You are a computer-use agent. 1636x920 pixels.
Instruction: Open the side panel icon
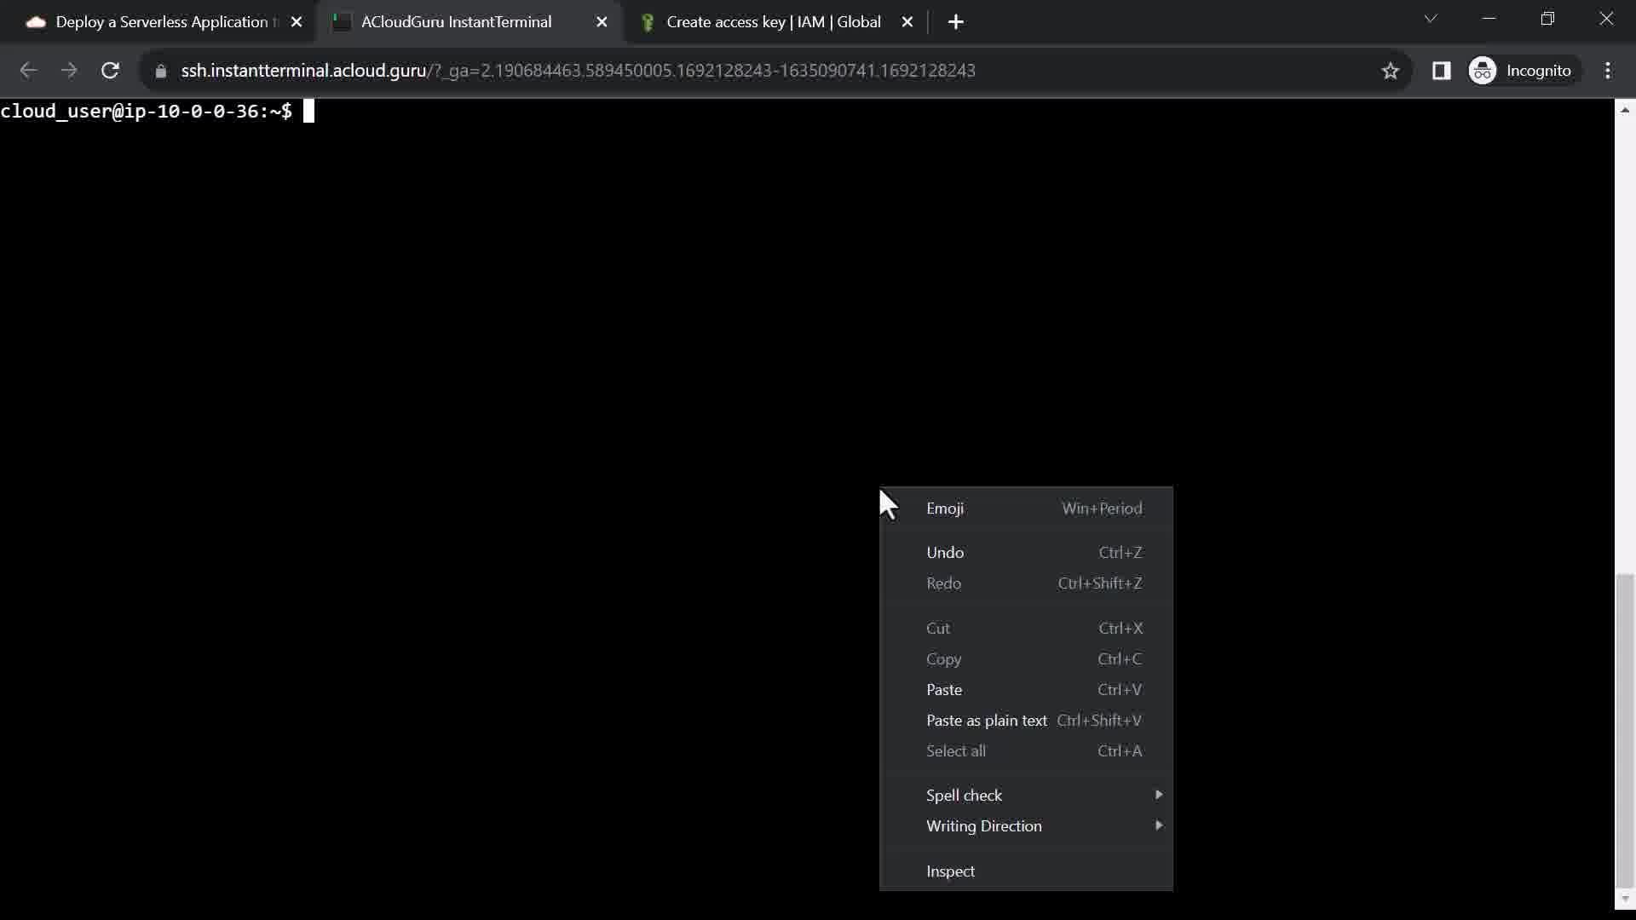(x=1441, y=71)
